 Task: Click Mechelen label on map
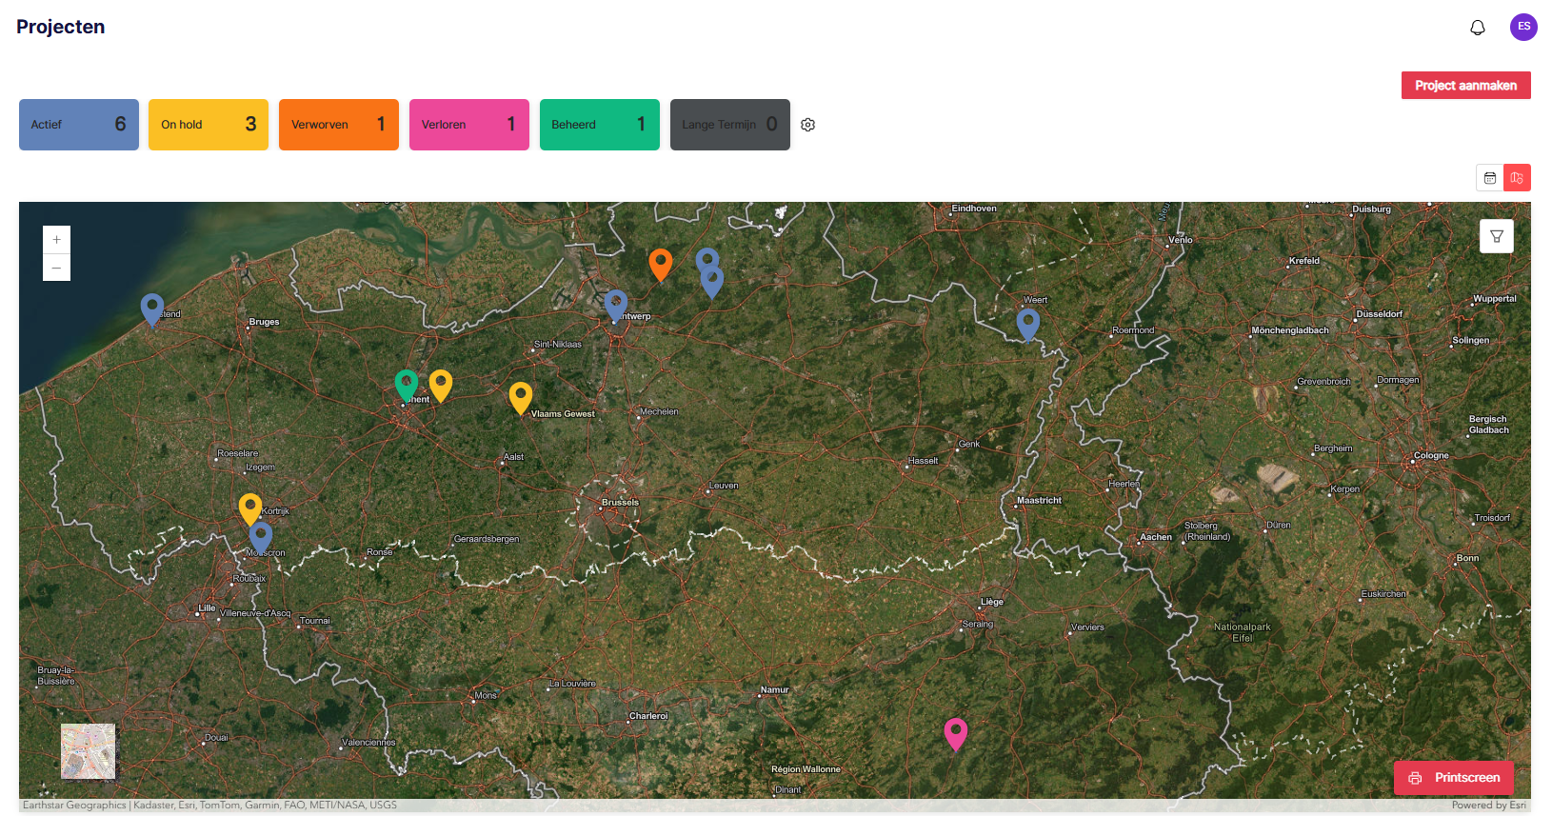pyautogui.click(x=659, y=412)
